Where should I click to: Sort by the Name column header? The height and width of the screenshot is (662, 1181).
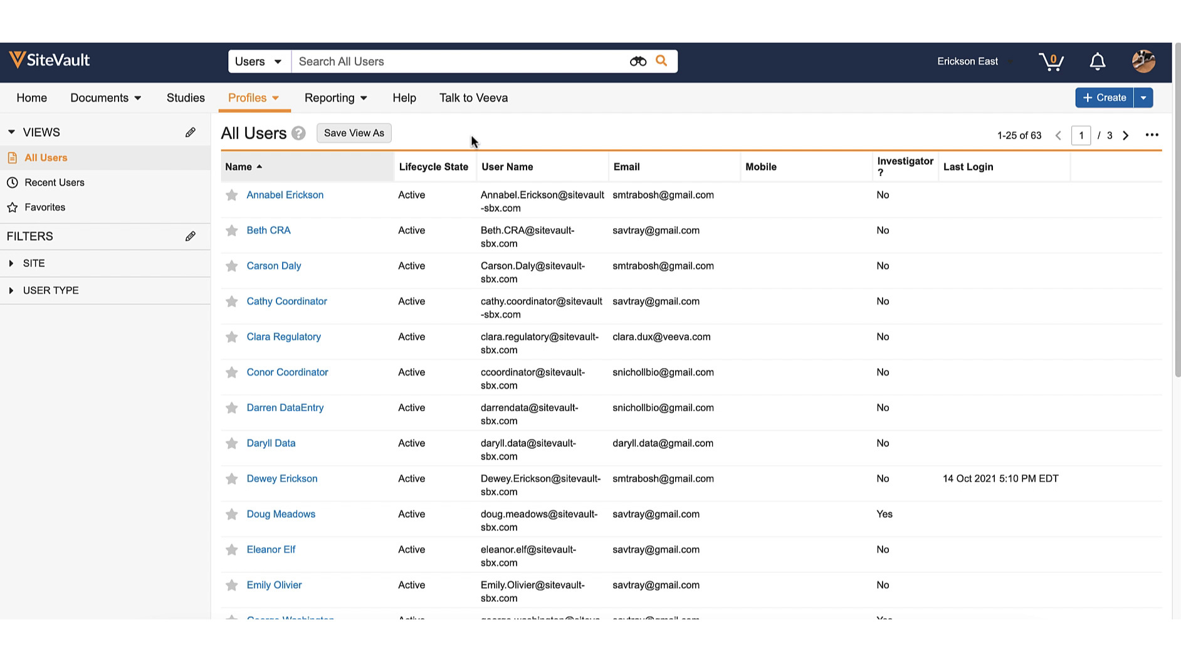coord(307,167)
